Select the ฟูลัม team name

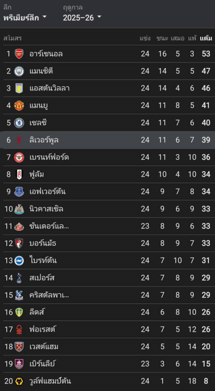(37, 174)
